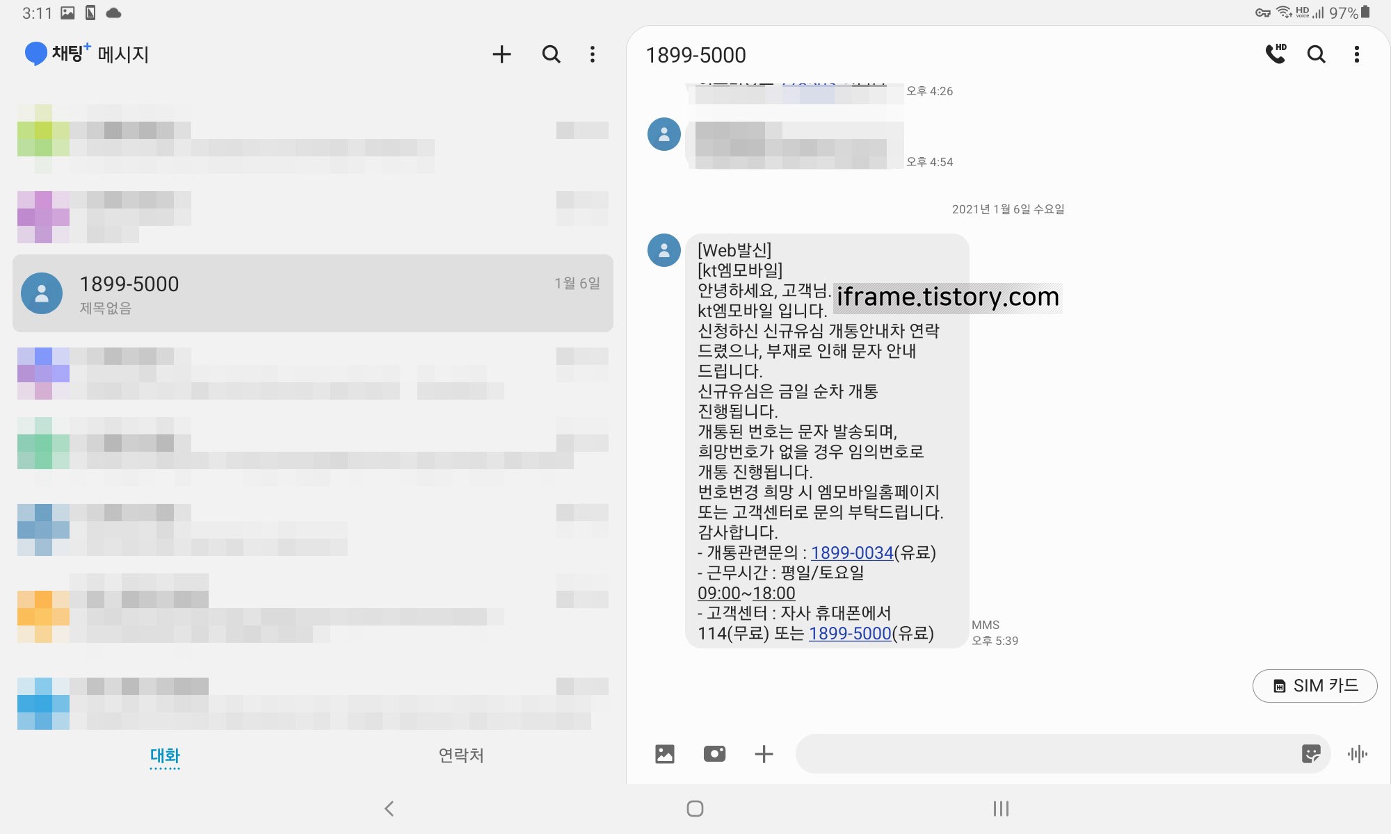Expand more attachment options with plus icon

764,754
